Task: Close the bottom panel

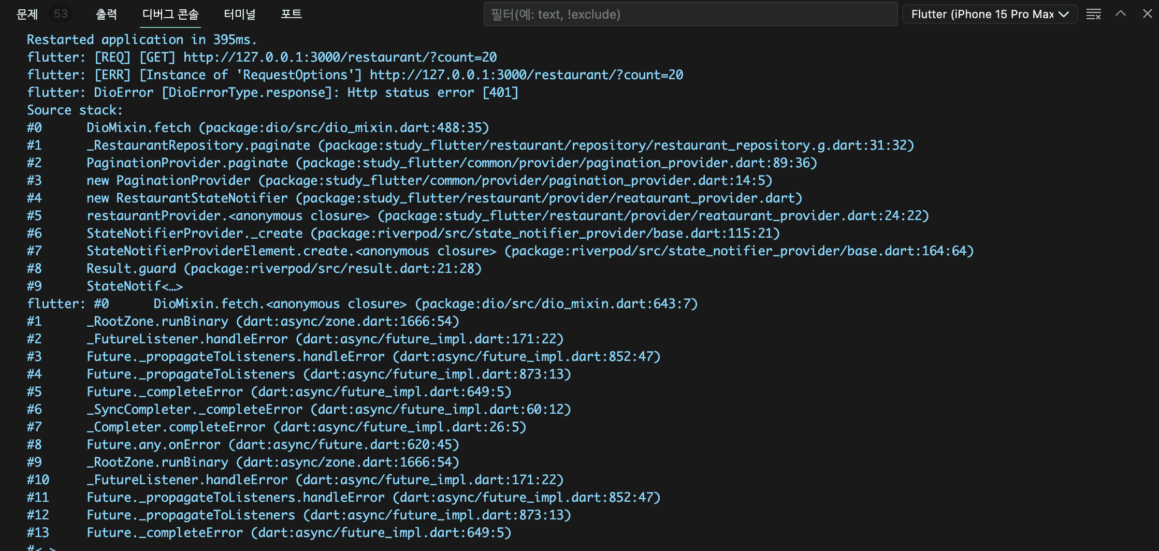Action: tap(1147, 14)
